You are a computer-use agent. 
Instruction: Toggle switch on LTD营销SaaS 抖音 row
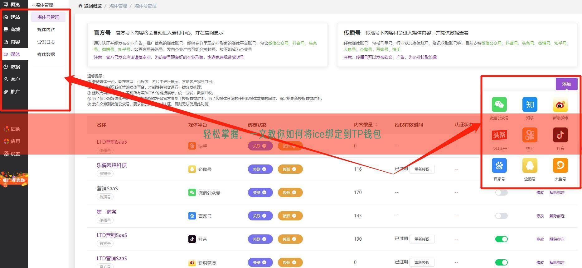(x=501, y=239)
